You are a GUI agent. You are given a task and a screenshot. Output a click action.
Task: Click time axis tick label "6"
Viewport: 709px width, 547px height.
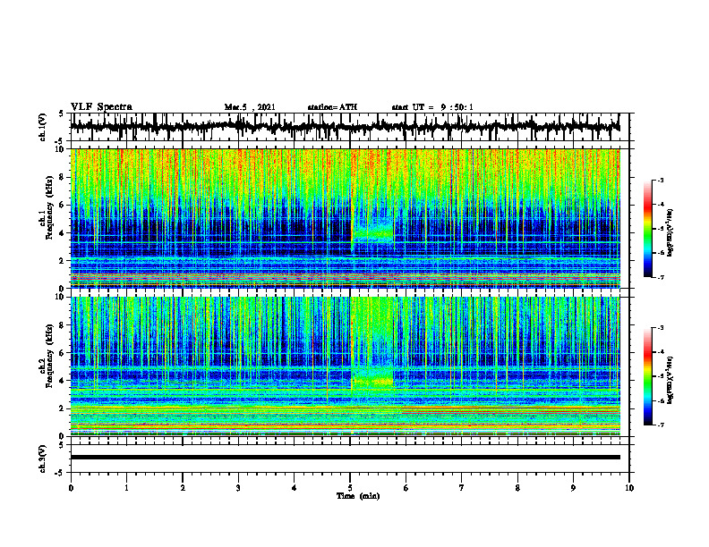point(406,488)
